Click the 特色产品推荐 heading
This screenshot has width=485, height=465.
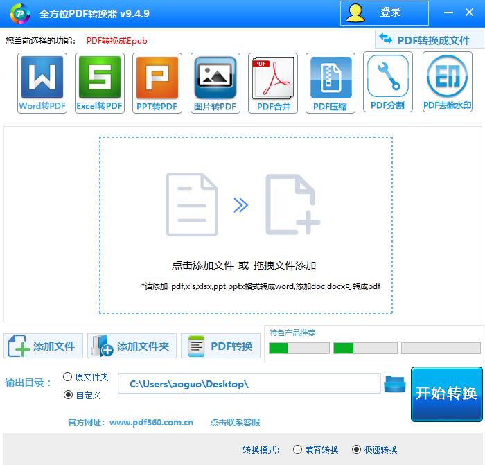click(x=292, y=333)
